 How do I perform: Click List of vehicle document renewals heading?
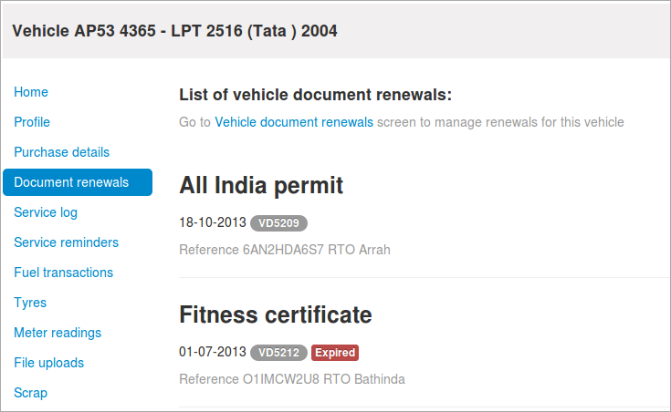pyautogui.click(x=315, y=95)
